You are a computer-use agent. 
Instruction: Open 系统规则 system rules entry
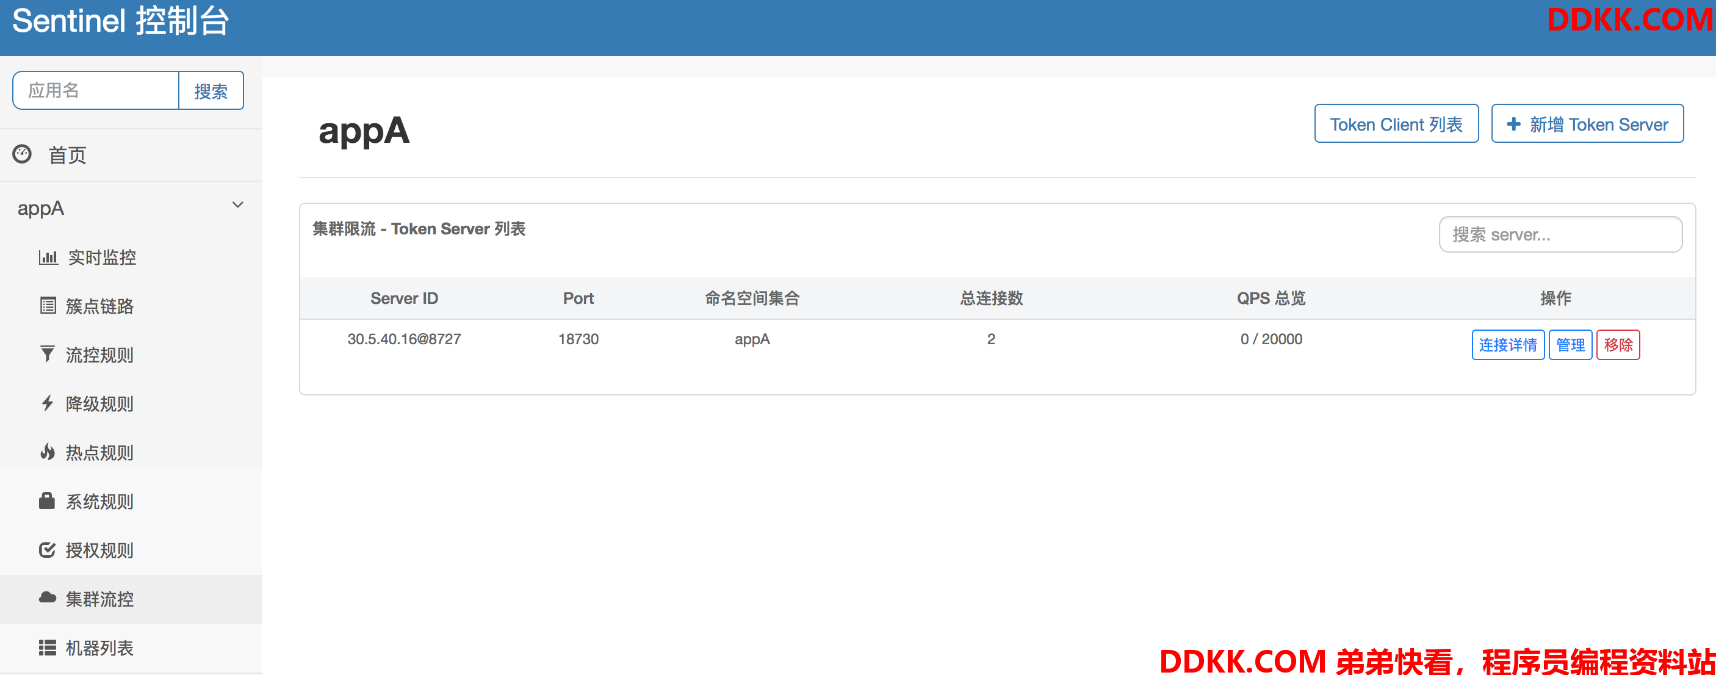click(131, 501)
